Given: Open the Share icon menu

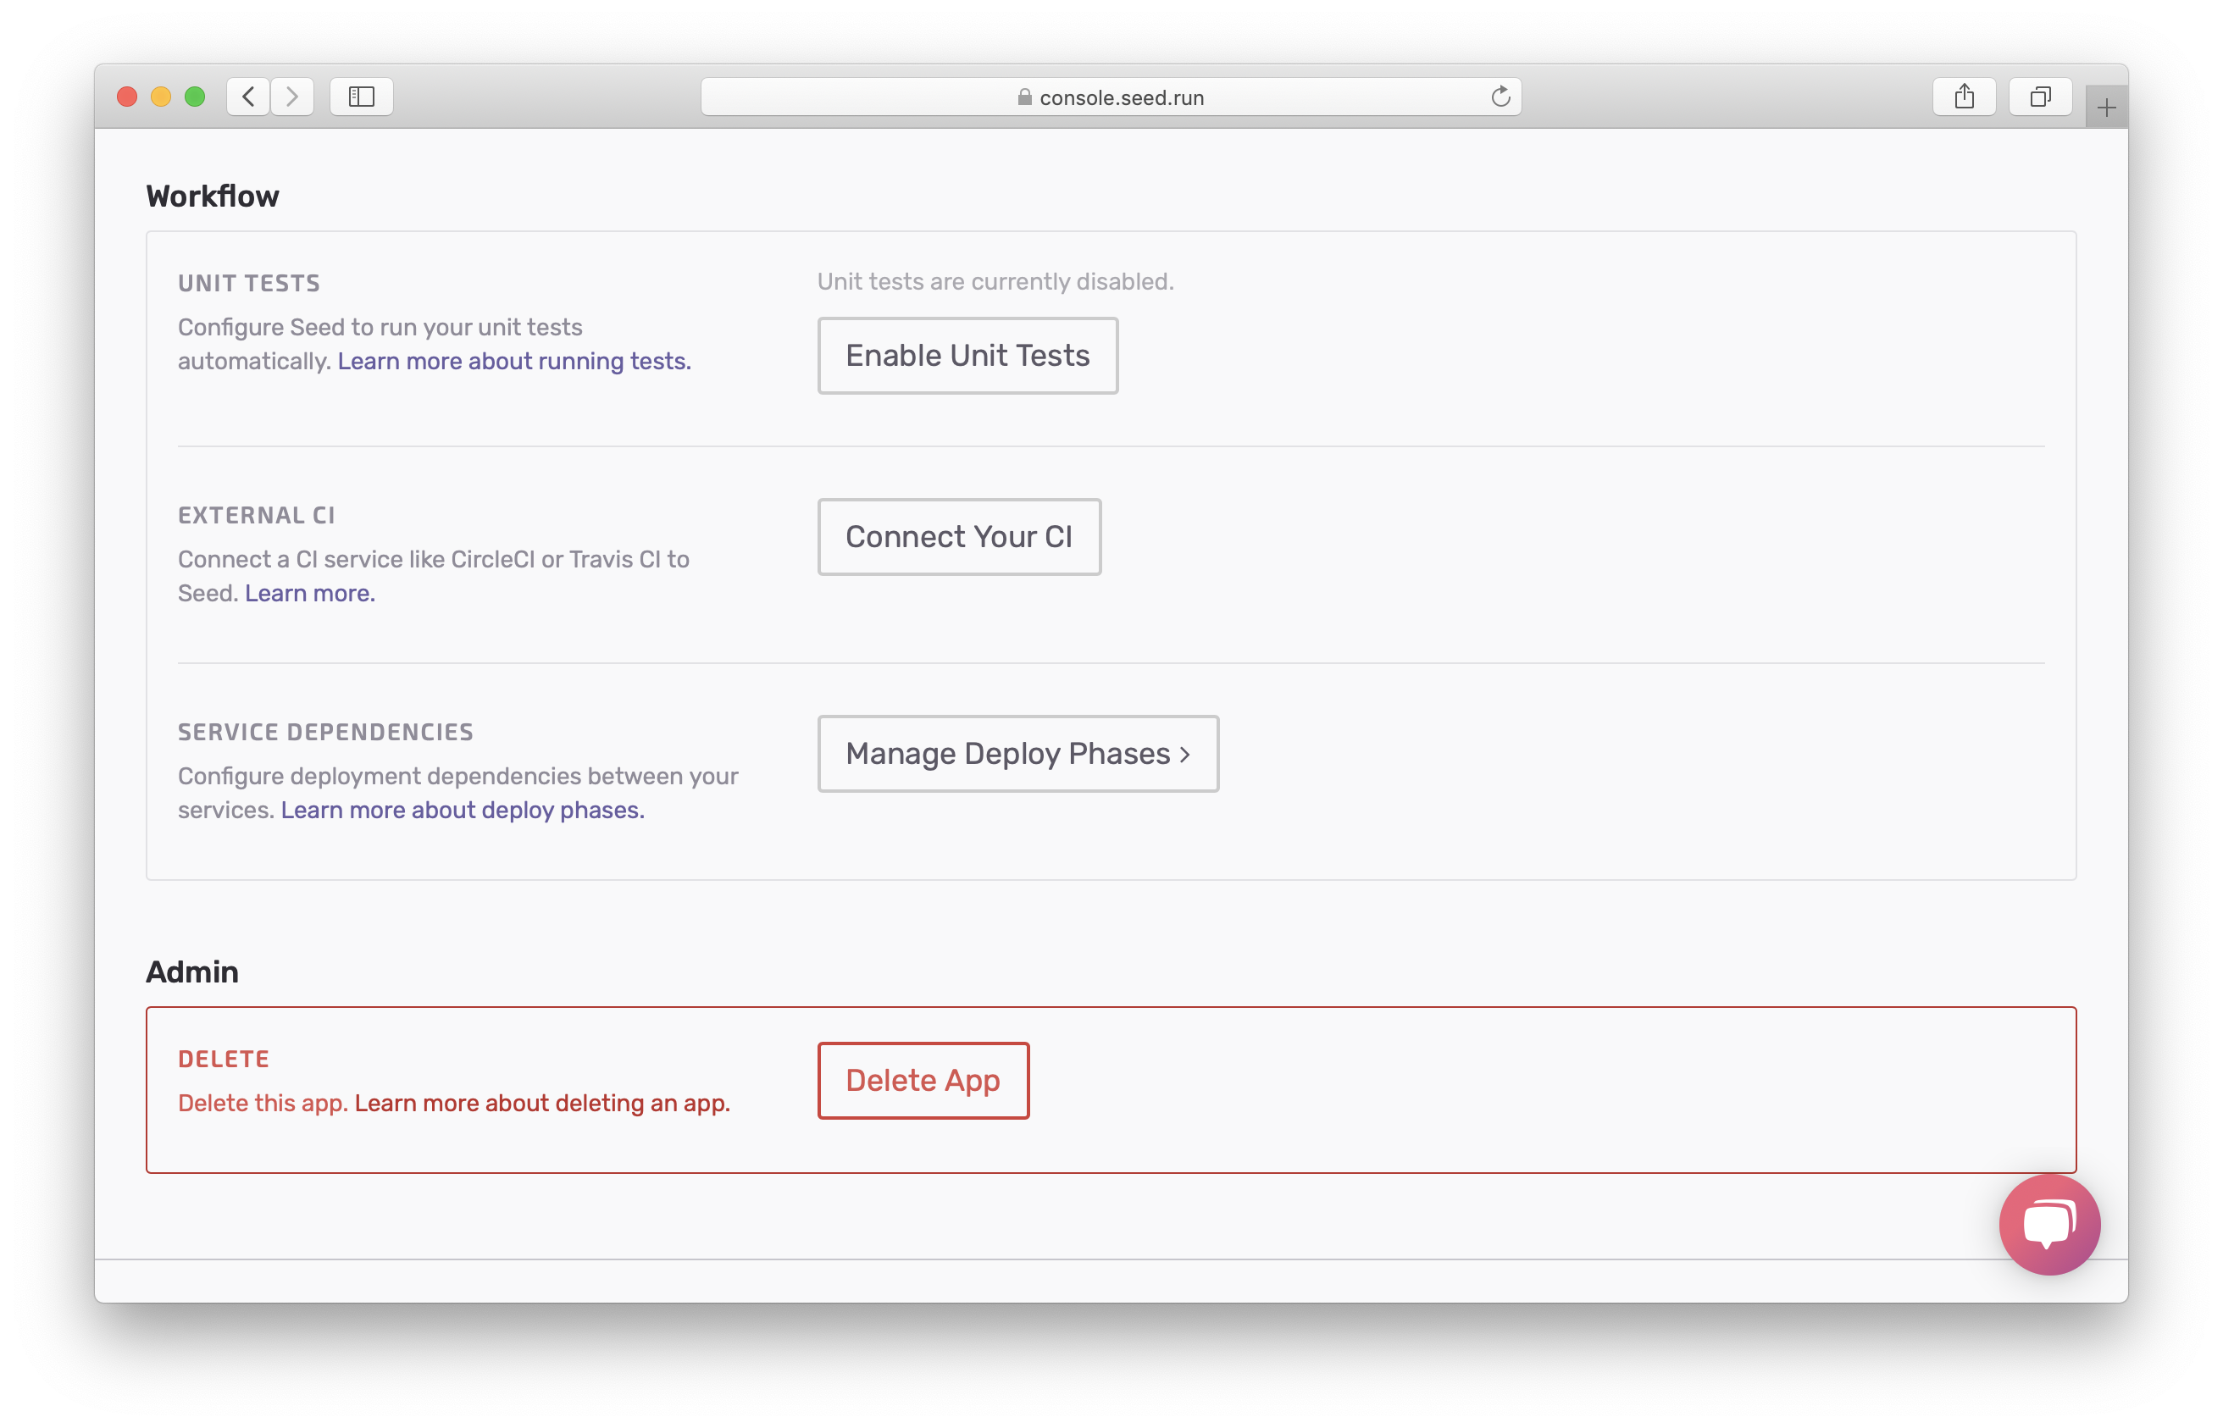Looking at the screenshot, I should (1963, 97).
